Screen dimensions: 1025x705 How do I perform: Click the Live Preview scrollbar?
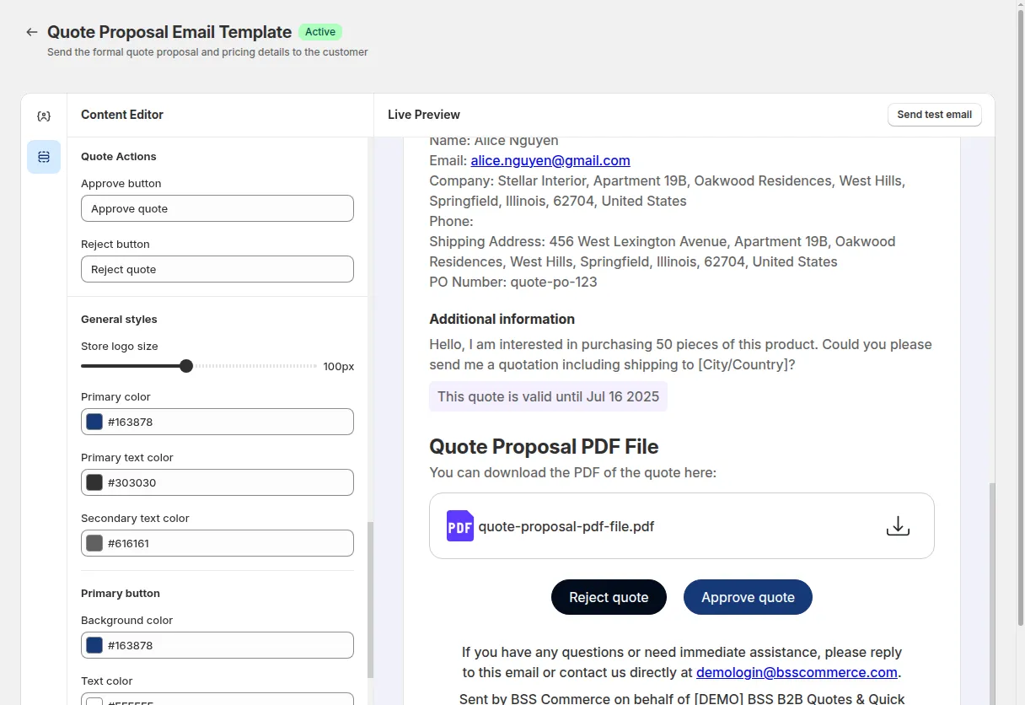[x=992, y=594]
